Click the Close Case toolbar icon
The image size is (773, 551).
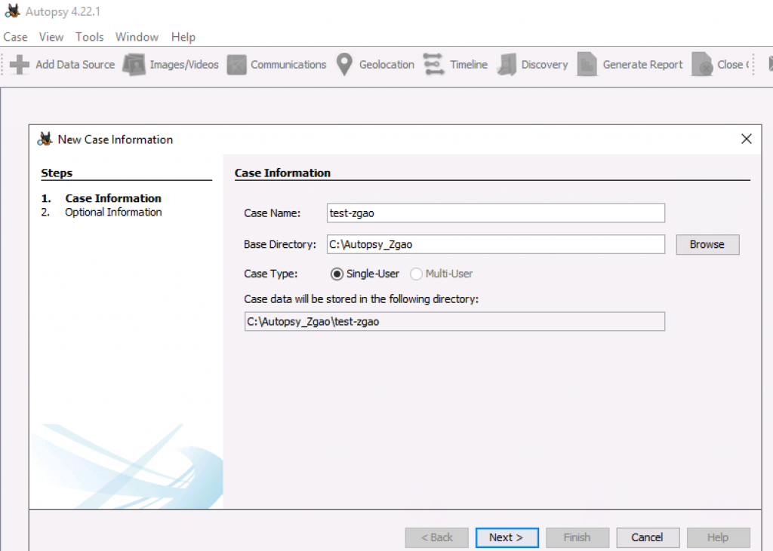702,65
